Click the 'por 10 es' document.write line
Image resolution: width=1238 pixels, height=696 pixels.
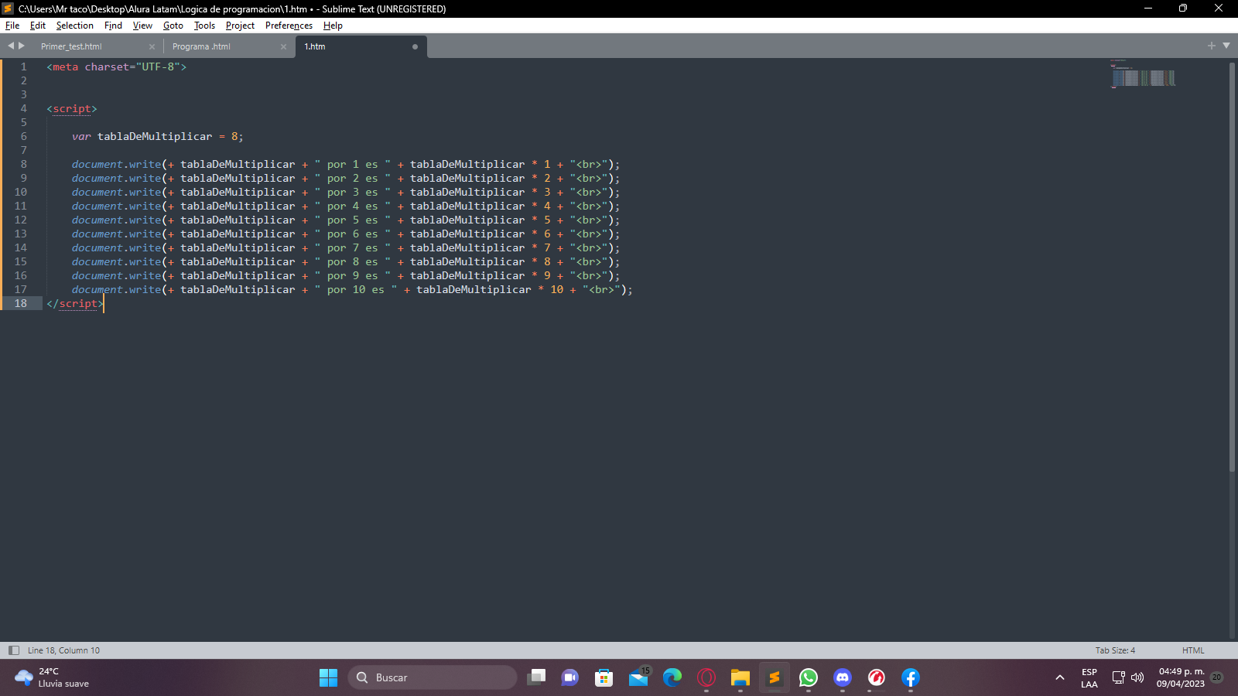(352, 289)
